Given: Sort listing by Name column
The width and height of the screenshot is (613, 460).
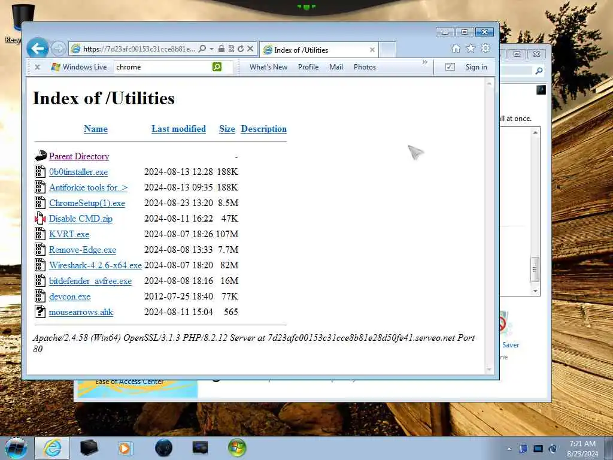Looking at the screenshot, I should 96,129.
